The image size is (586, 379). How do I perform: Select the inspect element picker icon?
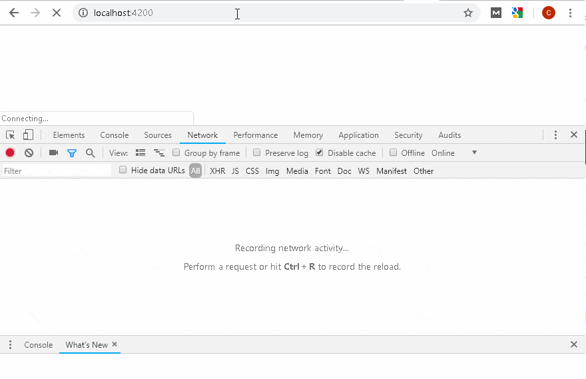[x=11, y=135]
